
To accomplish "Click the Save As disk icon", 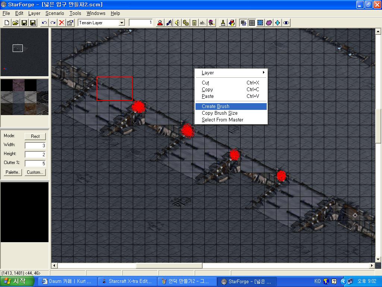I will (33, 23).
